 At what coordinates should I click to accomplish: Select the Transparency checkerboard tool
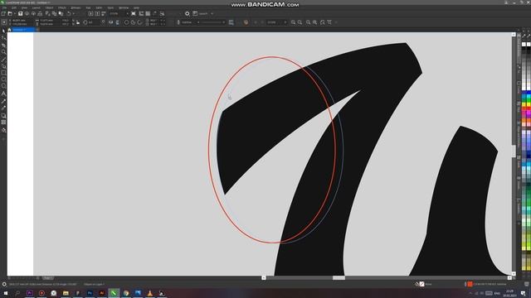point(3,123)
